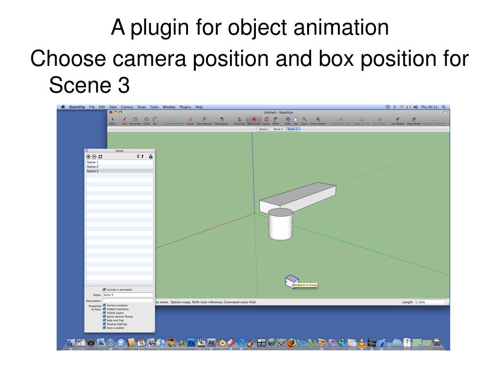The height and width of the screenshot is (375, 500).
Task: Pick the Rotate tool
Action: point(266,120)
